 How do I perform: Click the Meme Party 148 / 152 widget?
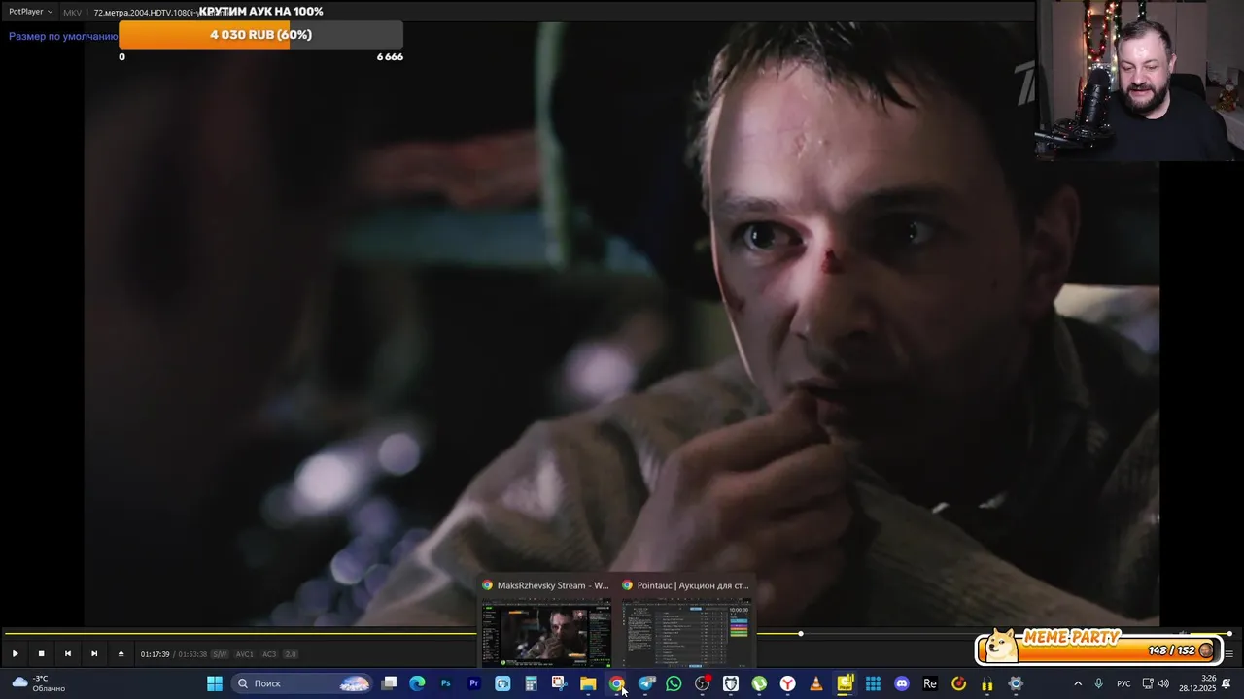[x=1098, y=646]
